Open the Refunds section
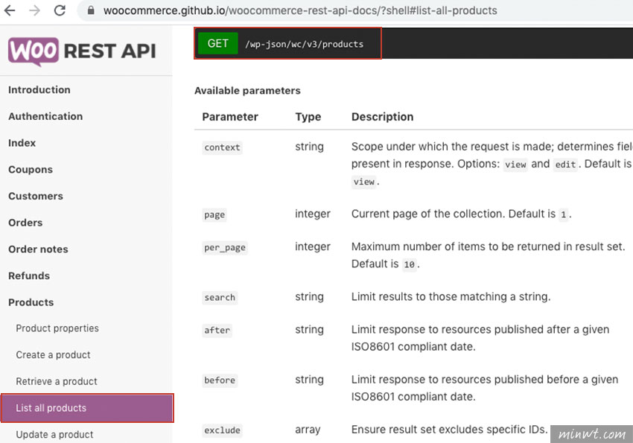 coord(29,276)
